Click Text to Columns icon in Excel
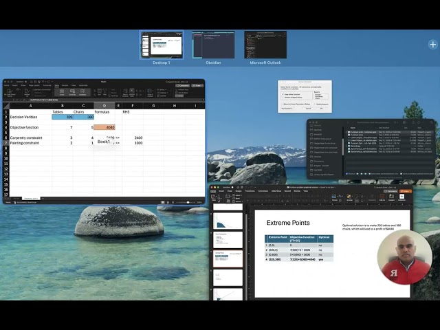 [125, 92]
